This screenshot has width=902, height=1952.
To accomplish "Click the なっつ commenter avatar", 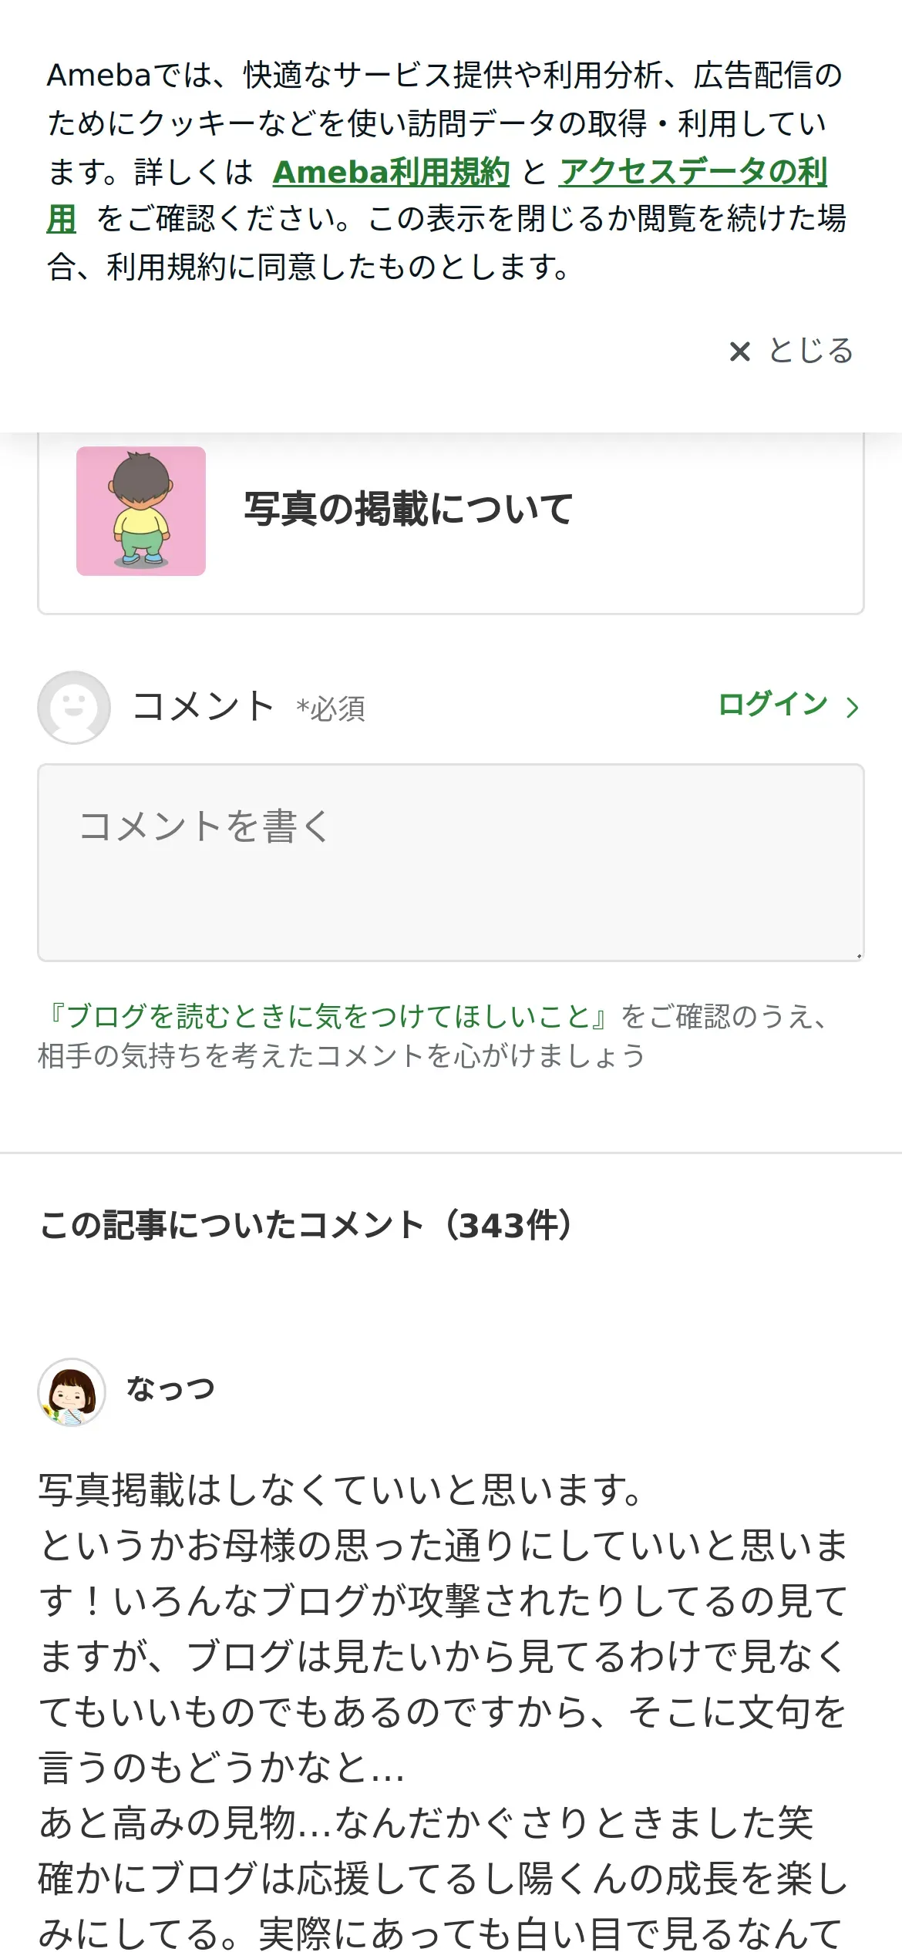I will point(72,1392).
